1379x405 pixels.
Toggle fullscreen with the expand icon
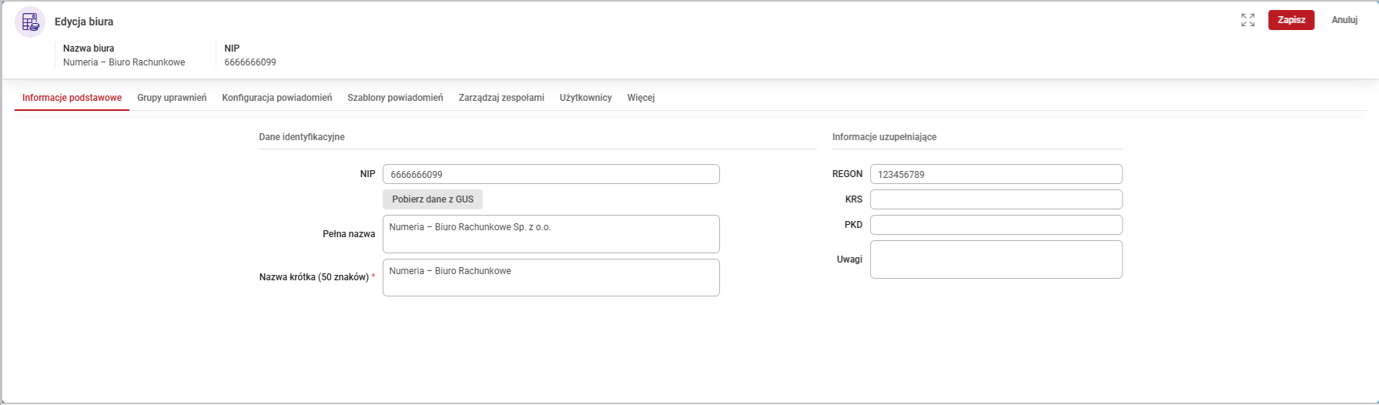[x=1247, y=20]
